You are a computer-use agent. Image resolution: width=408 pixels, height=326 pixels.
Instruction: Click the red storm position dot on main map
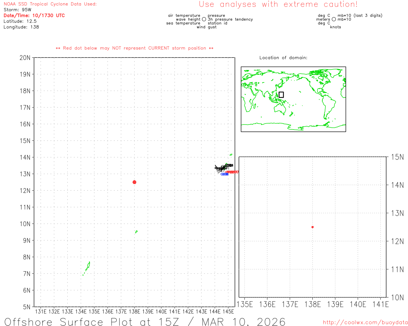click(x=134, y=182)
